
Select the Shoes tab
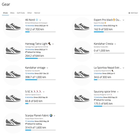[5, 13]
